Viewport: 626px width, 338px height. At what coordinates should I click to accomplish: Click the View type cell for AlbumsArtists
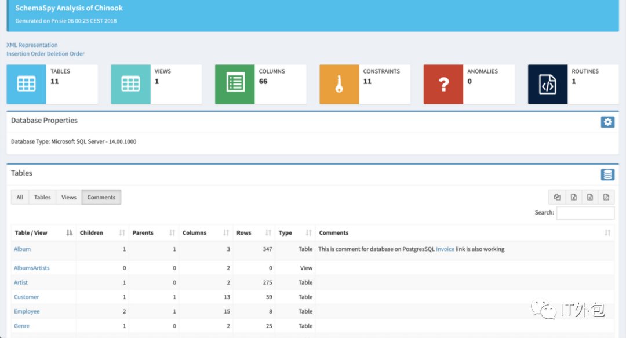(306, 268)
